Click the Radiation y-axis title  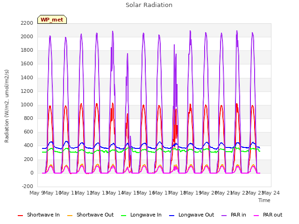coord(7,106)
